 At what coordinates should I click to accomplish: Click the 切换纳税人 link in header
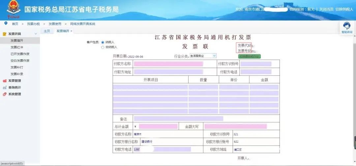click(x=344, y=9)
